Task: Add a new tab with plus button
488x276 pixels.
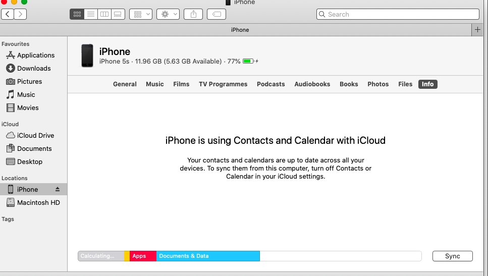Action: pyautogui.click(x=477, y=30)
